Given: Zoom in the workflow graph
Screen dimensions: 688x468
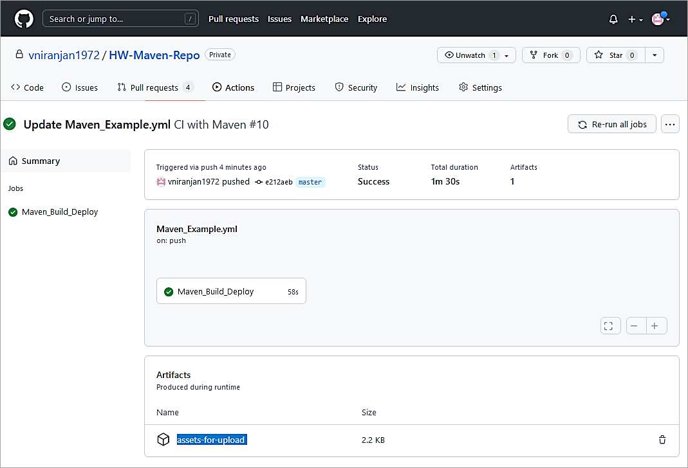Looking at the screenshot, I should [655, 326].
